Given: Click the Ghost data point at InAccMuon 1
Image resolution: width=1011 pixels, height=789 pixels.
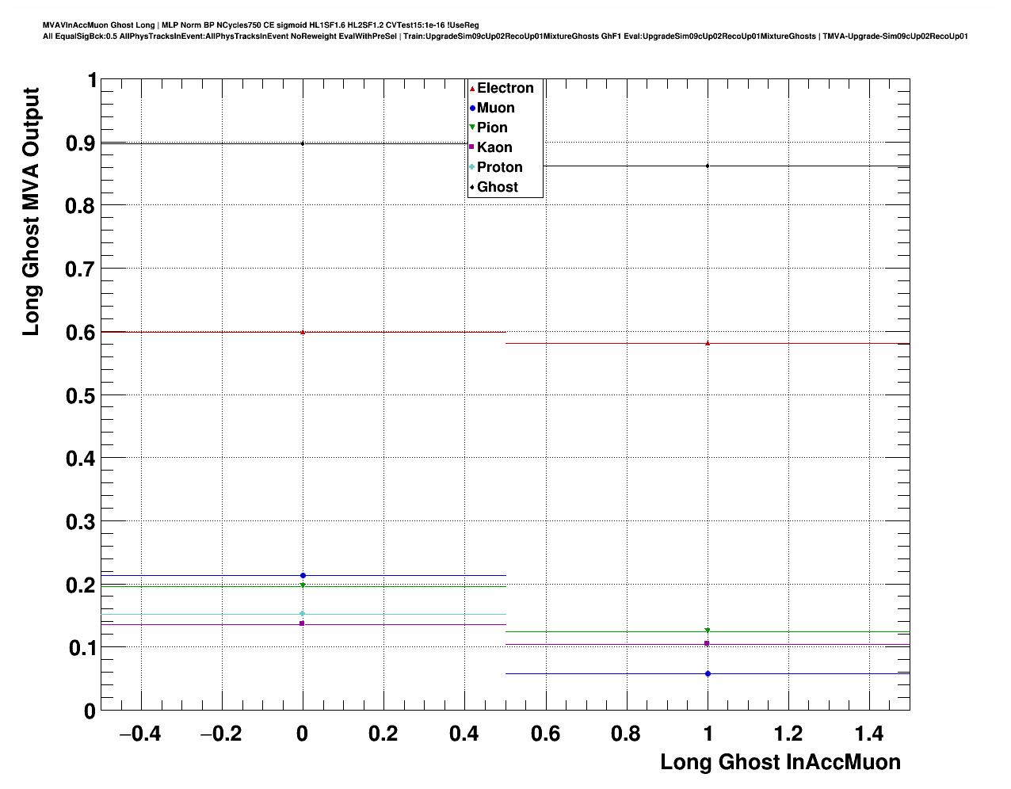Looking at the screenshot, I should [x=708, y=166].
